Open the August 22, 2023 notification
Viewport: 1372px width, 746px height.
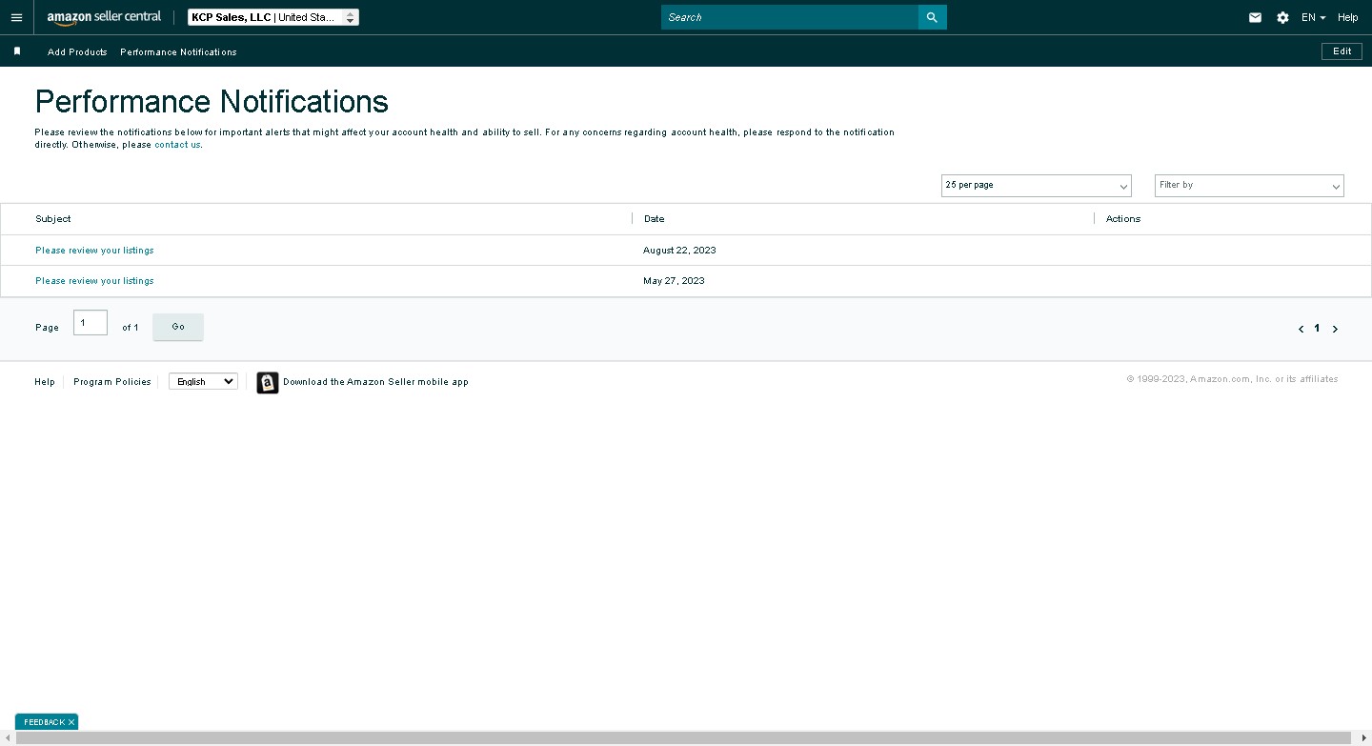point(94,251)
